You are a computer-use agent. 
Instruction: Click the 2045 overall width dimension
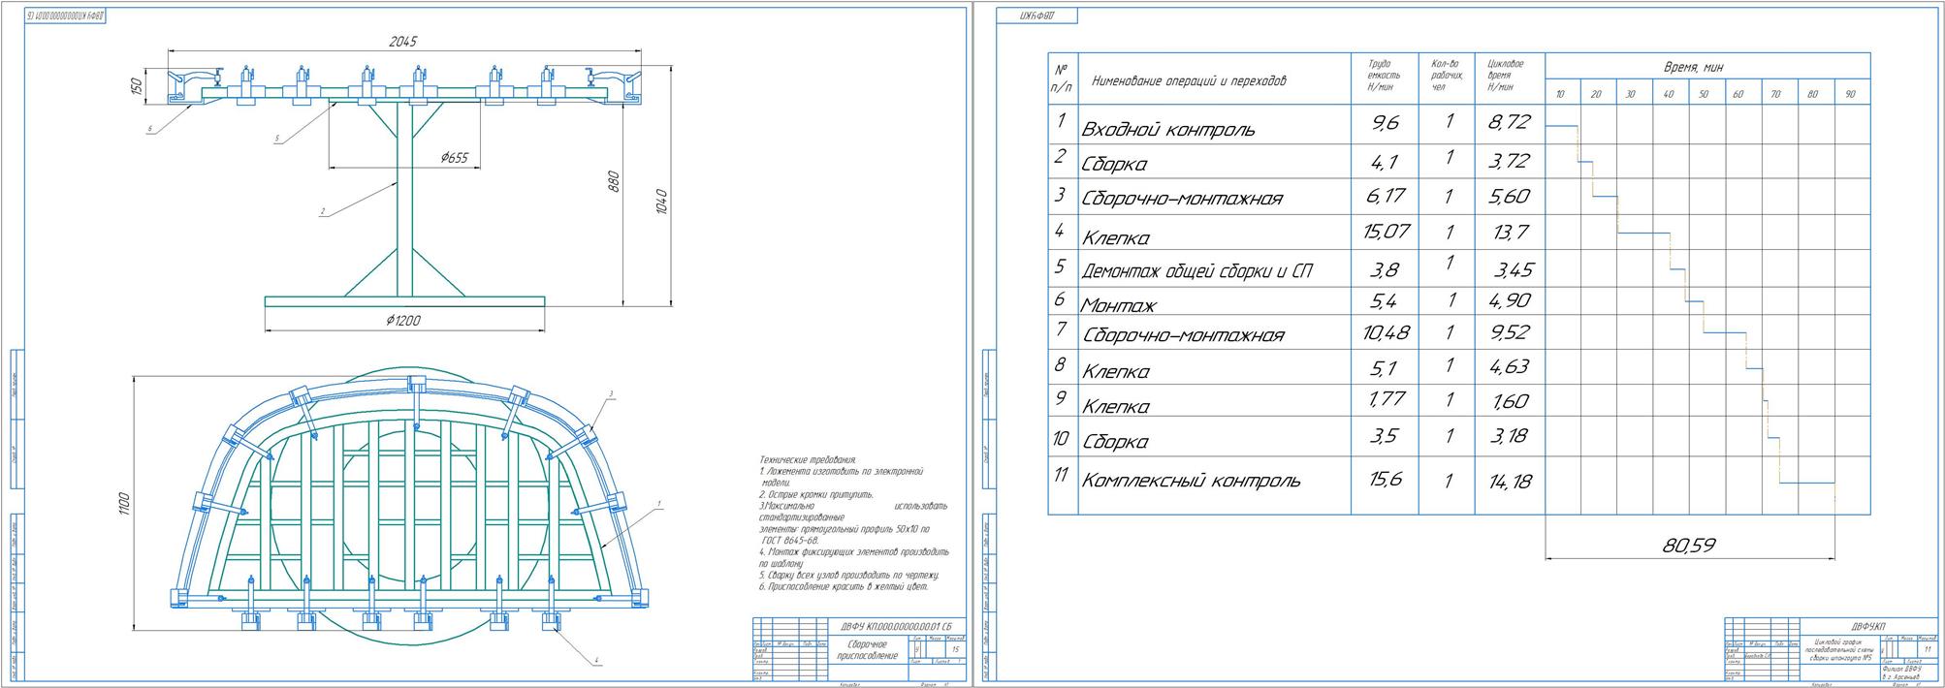click(x=402, y=42)
